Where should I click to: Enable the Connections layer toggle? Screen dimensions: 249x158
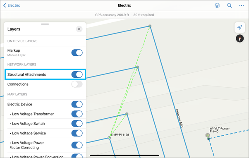click(77, 84)
